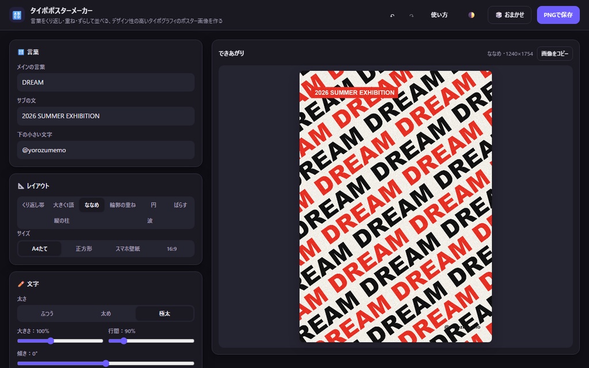Click the 行間 line spacing slider
This screenshot has width=589, height=368.
[151, 341]
